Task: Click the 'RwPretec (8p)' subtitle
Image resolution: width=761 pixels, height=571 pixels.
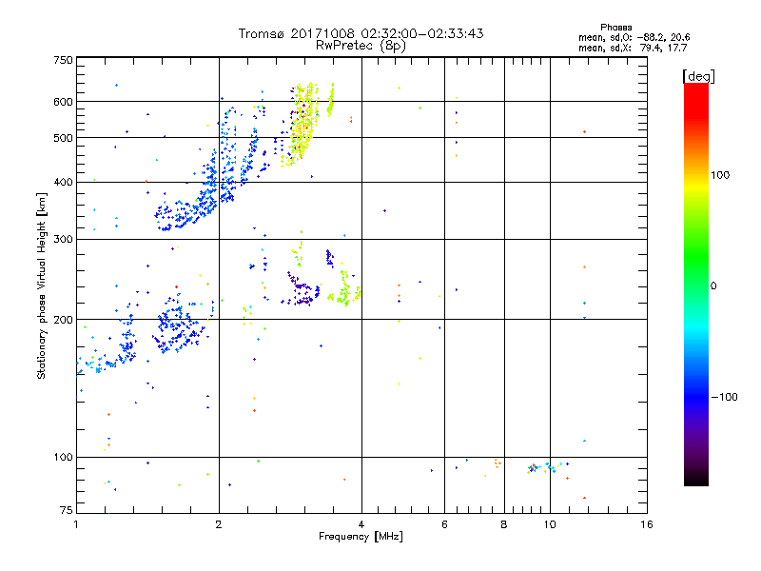Action: click(361, 46)
